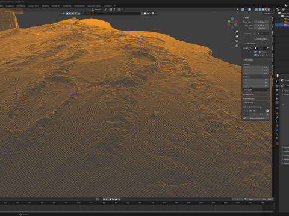
Task: Open the transform orientation Global dropdown
Action: click(x=98, y=10)
